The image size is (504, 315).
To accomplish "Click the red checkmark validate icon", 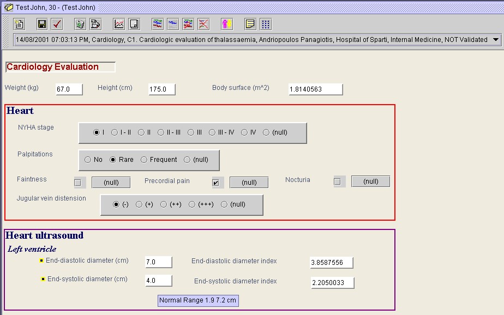I will 57,24.
